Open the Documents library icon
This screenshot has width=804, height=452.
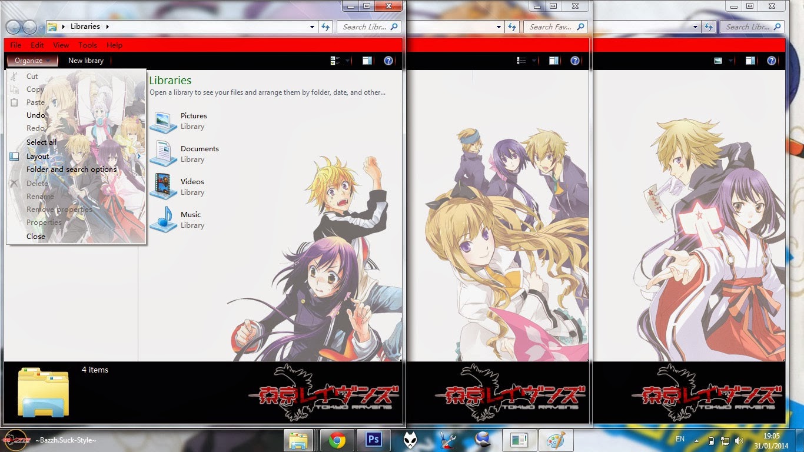pyautogui.click(x=163, y=154)
